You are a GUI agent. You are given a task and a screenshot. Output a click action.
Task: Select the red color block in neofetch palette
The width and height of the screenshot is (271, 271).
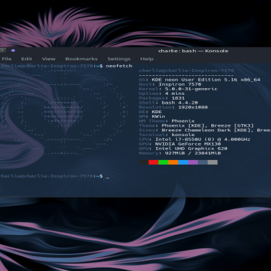153,162
